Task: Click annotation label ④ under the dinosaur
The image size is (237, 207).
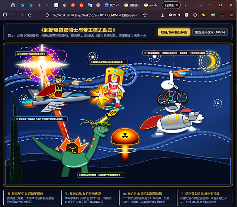Action: click(x=101, y=175)
